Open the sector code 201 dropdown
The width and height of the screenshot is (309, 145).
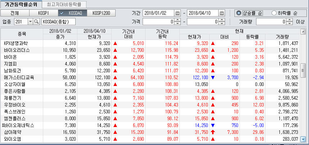click(30, 22)
